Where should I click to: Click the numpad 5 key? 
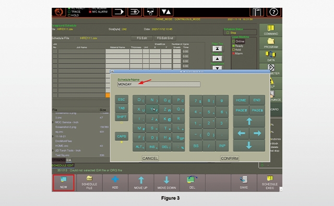(209, 112)
